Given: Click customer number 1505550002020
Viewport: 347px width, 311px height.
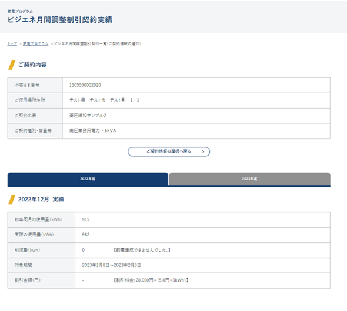Looking at the screenshot, I should click(85, 85).
